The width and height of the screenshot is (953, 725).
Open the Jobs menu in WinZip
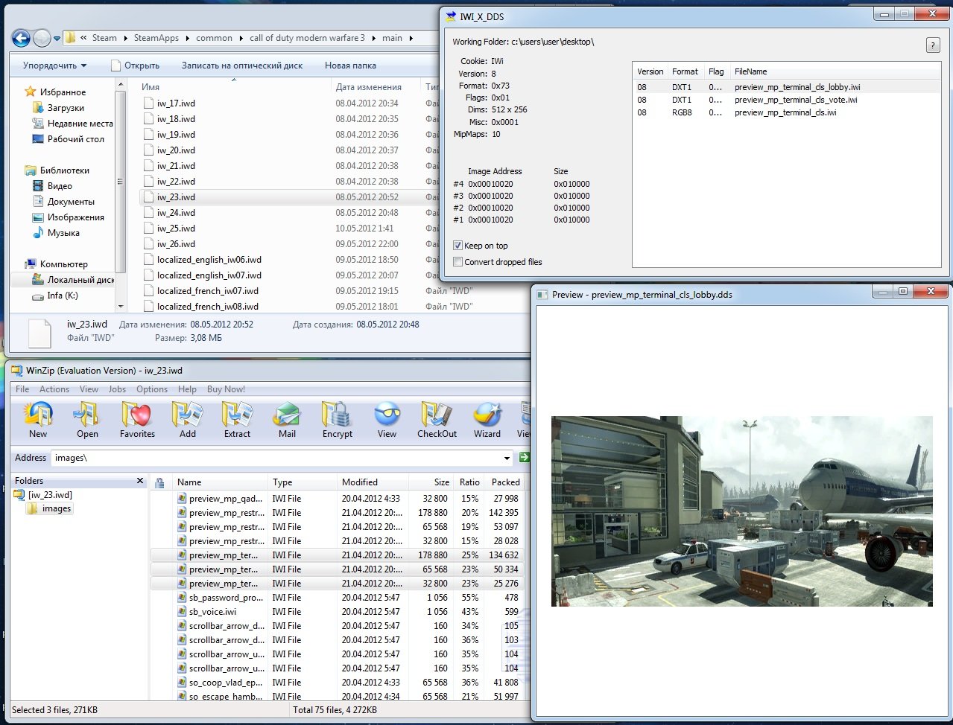[x=117, y=389]
